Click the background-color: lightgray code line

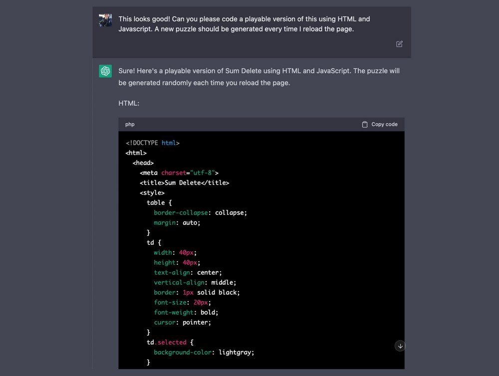click(204, 353)
